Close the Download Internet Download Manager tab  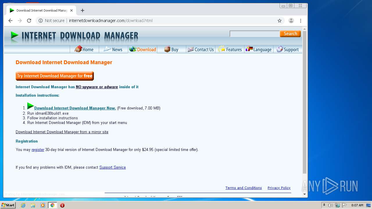click(71, 10)
